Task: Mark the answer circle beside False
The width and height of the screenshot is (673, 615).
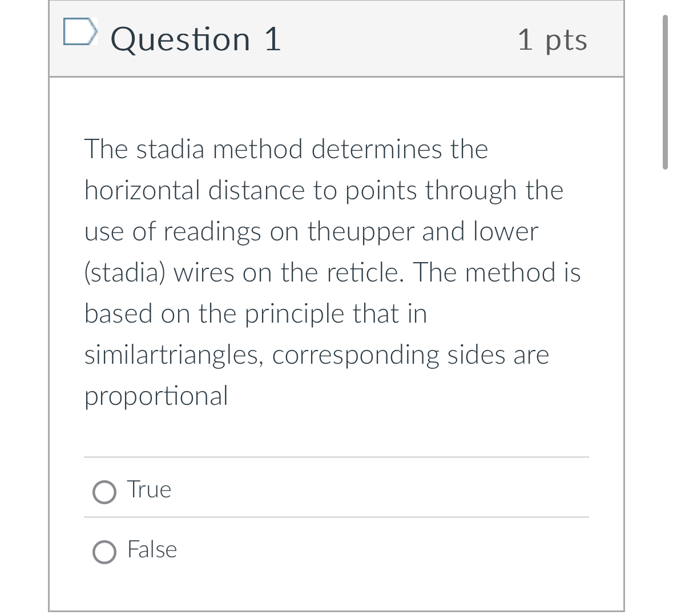Action: click(x=104, y=552)
